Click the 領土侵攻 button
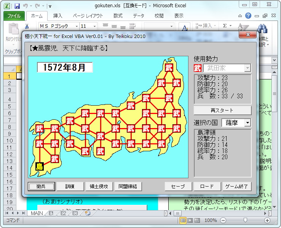 click(99, 187)
